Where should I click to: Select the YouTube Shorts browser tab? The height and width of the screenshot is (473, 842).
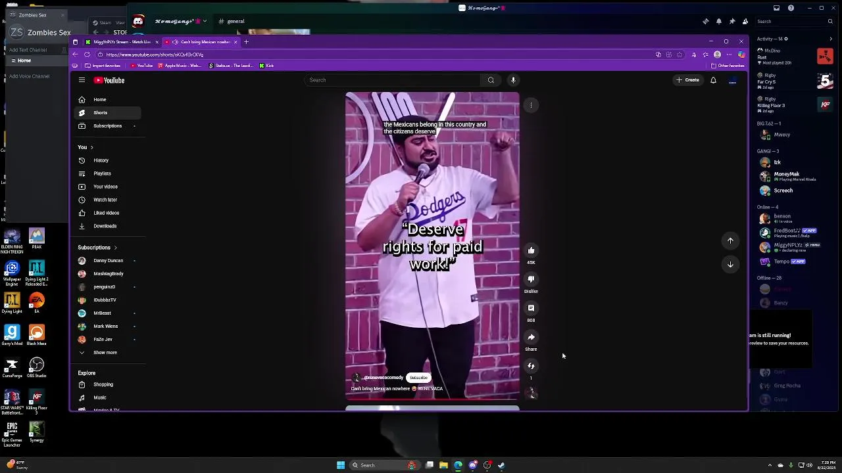[201, 42]
